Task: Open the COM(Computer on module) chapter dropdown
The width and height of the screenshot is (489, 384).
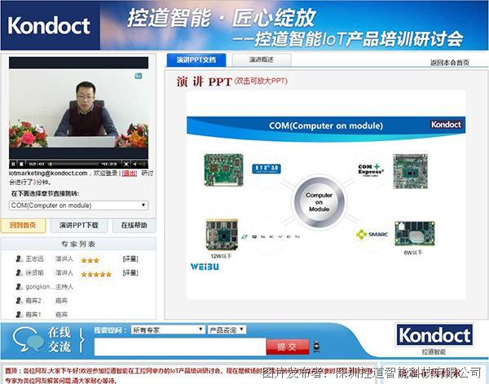Action: [78, 205]
